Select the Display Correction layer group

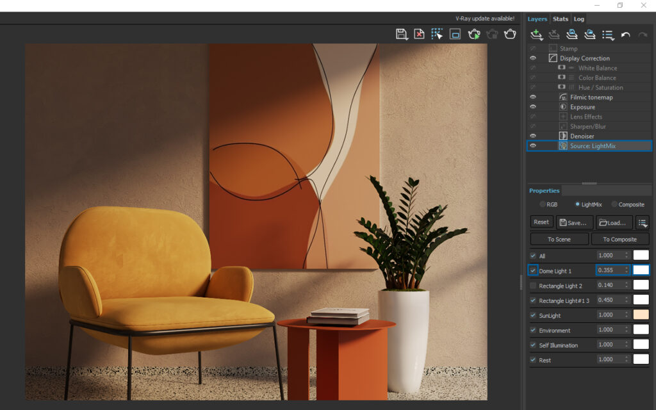584,58
